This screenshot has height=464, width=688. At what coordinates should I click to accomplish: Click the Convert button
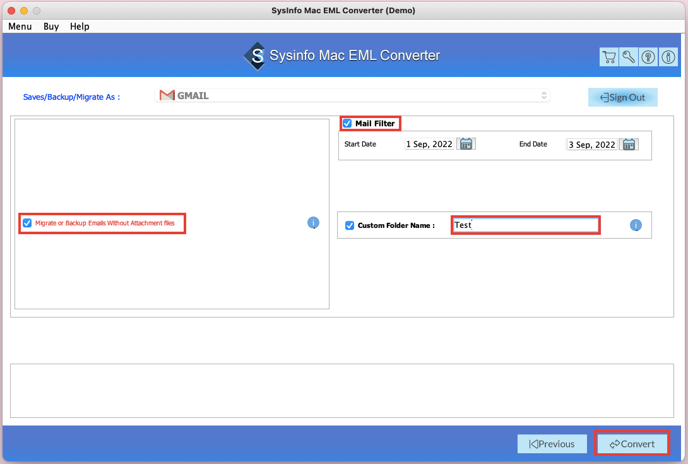[x=632, y=444]
